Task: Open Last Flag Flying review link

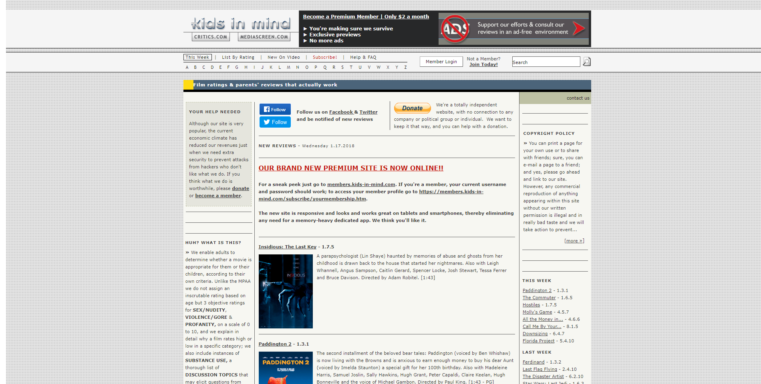Action: click(x=540, y=369)
